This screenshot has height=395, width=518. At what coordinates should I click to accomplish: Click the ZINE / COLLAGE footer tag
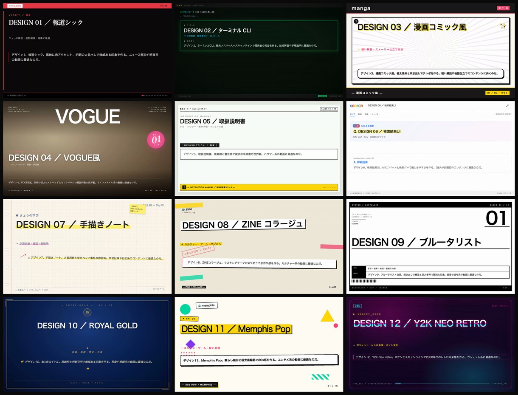point(194,287)
